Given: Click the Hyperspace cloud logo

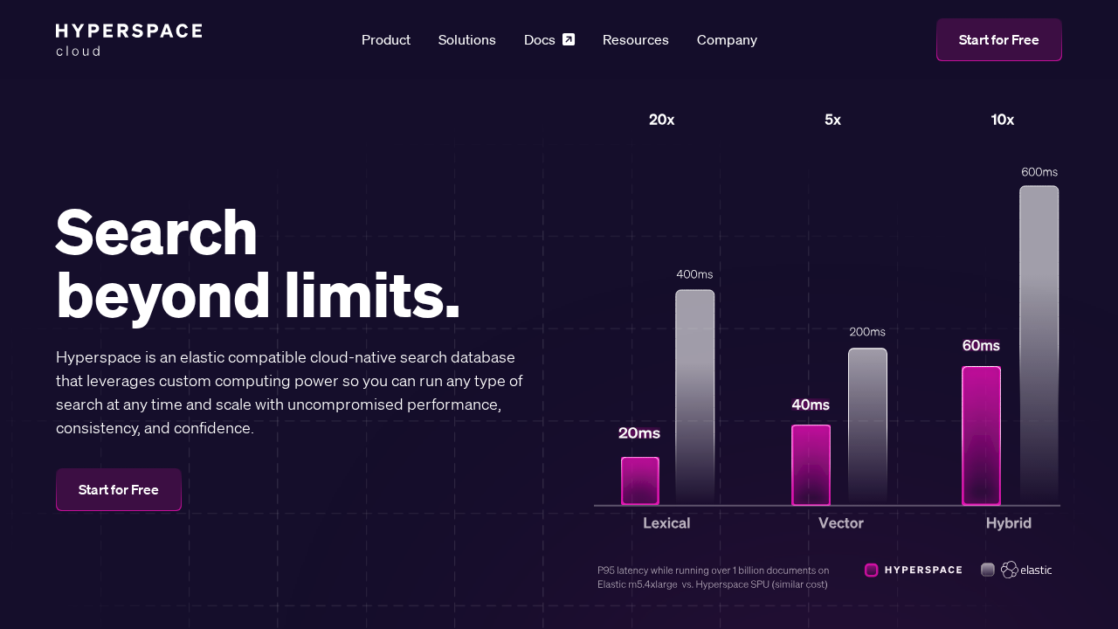Looking at the screenshot, I should (128, 40).
